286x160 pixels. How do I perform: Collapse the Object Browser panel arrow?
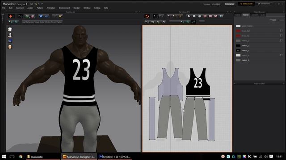pyautogui.click(x=235, y=12)
